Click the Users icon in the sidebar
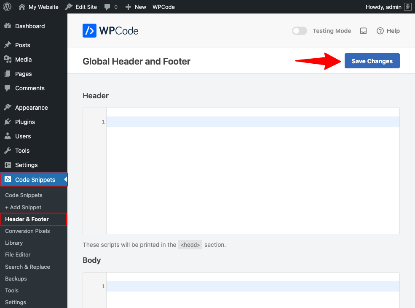The height and width of the screenshot is (308, 415). coord(9,136)
